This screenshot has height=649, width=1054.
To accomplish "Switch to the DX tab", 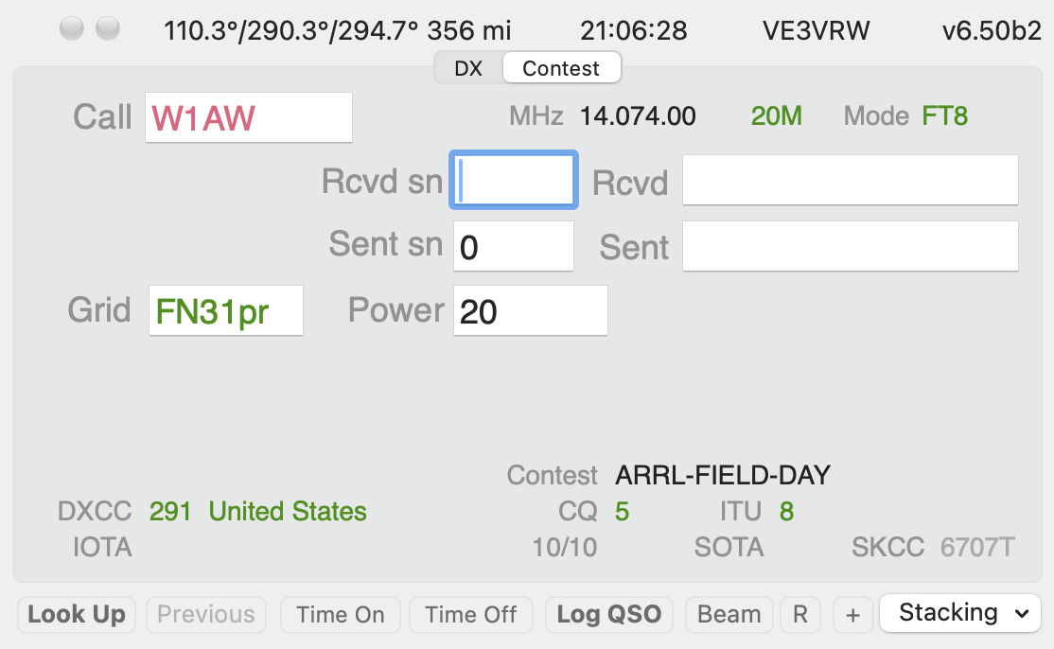I will [x=468, y=69].
